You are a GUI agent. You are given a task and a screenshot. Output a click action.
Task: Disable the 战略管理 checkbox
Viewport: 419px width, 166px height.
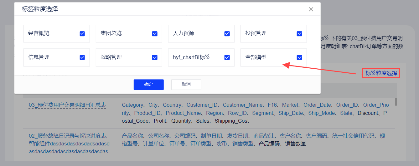(x=155, y=57)
